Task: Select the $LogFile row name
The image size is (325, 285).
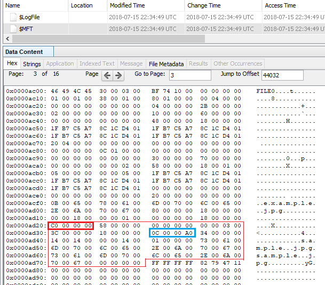Action: [29, 17]
